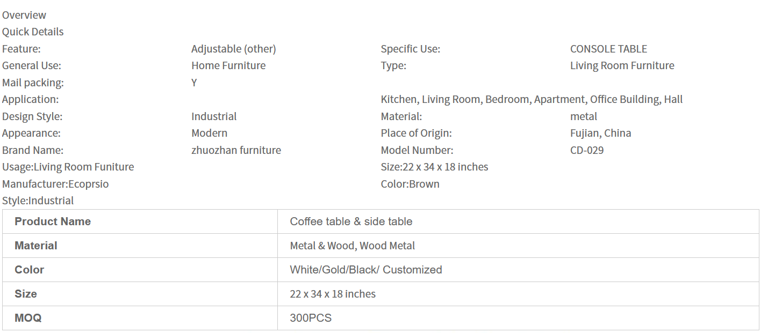Click the Application rooms list starting with Kitchen
The width and height of the screenshot is (768, 333).
[532, 99]
